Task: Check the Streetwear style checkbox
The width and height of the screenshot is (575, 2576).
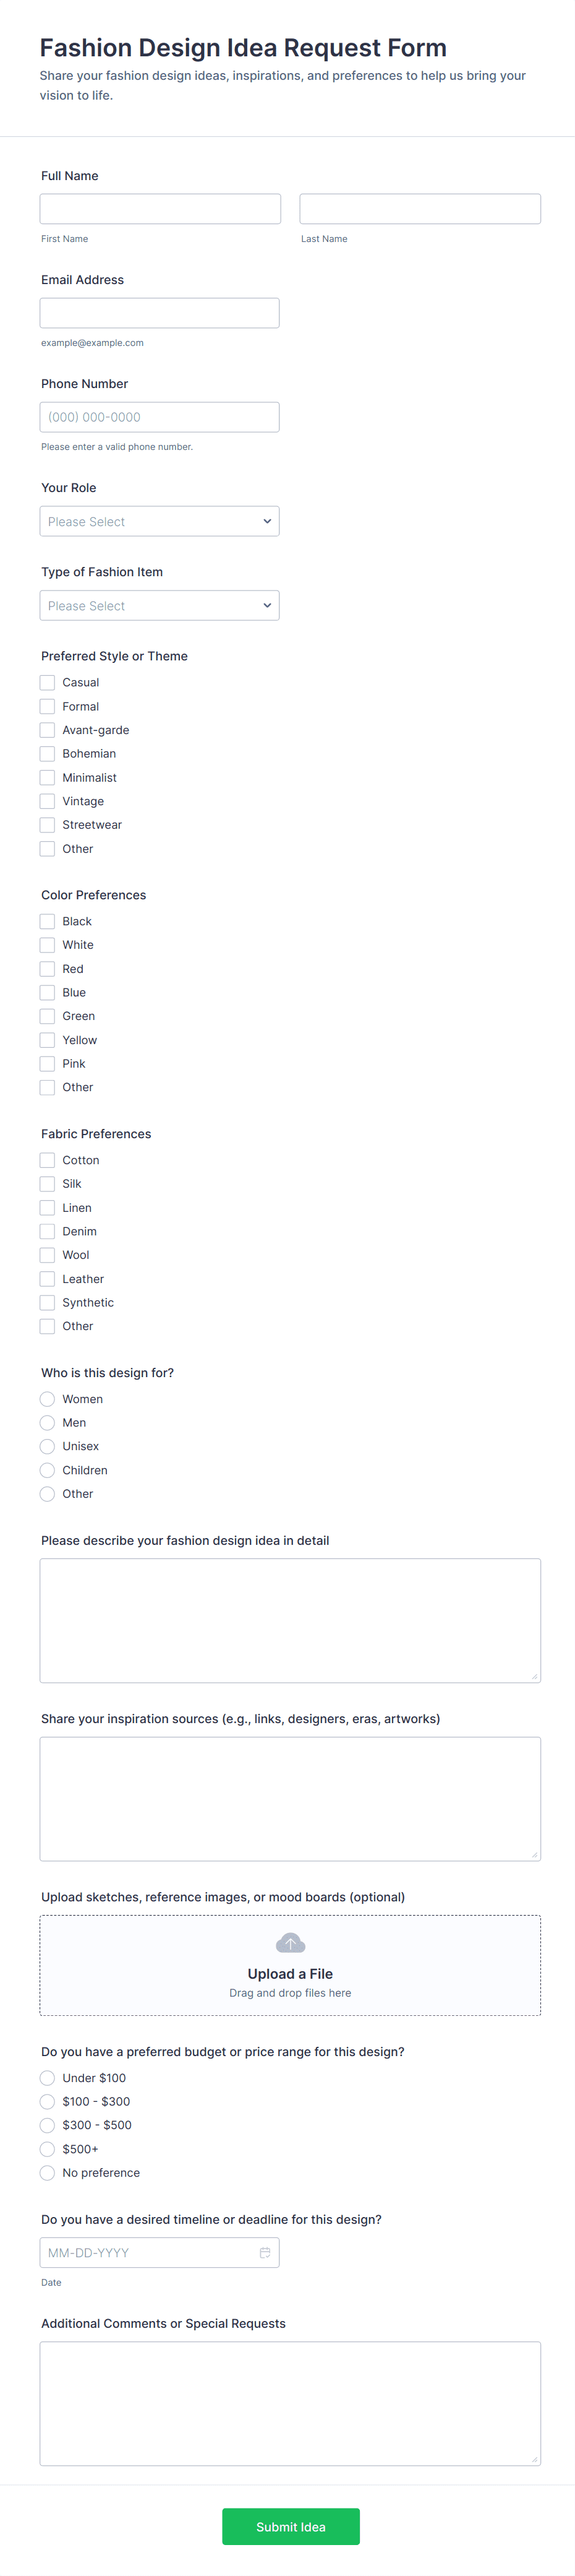Action: 47,825
